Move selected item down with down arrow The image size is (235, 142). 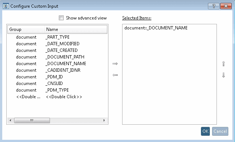click(x=224, y=75)
